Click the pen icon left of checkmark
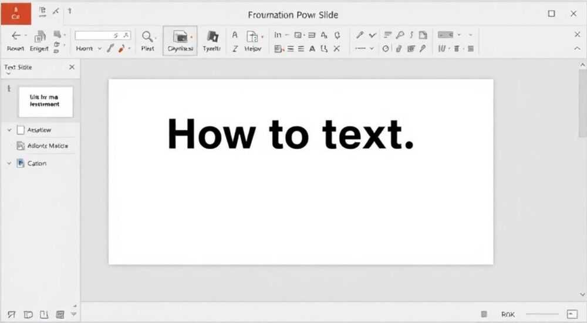Screen dimensions: 587x323 (360, 35)
